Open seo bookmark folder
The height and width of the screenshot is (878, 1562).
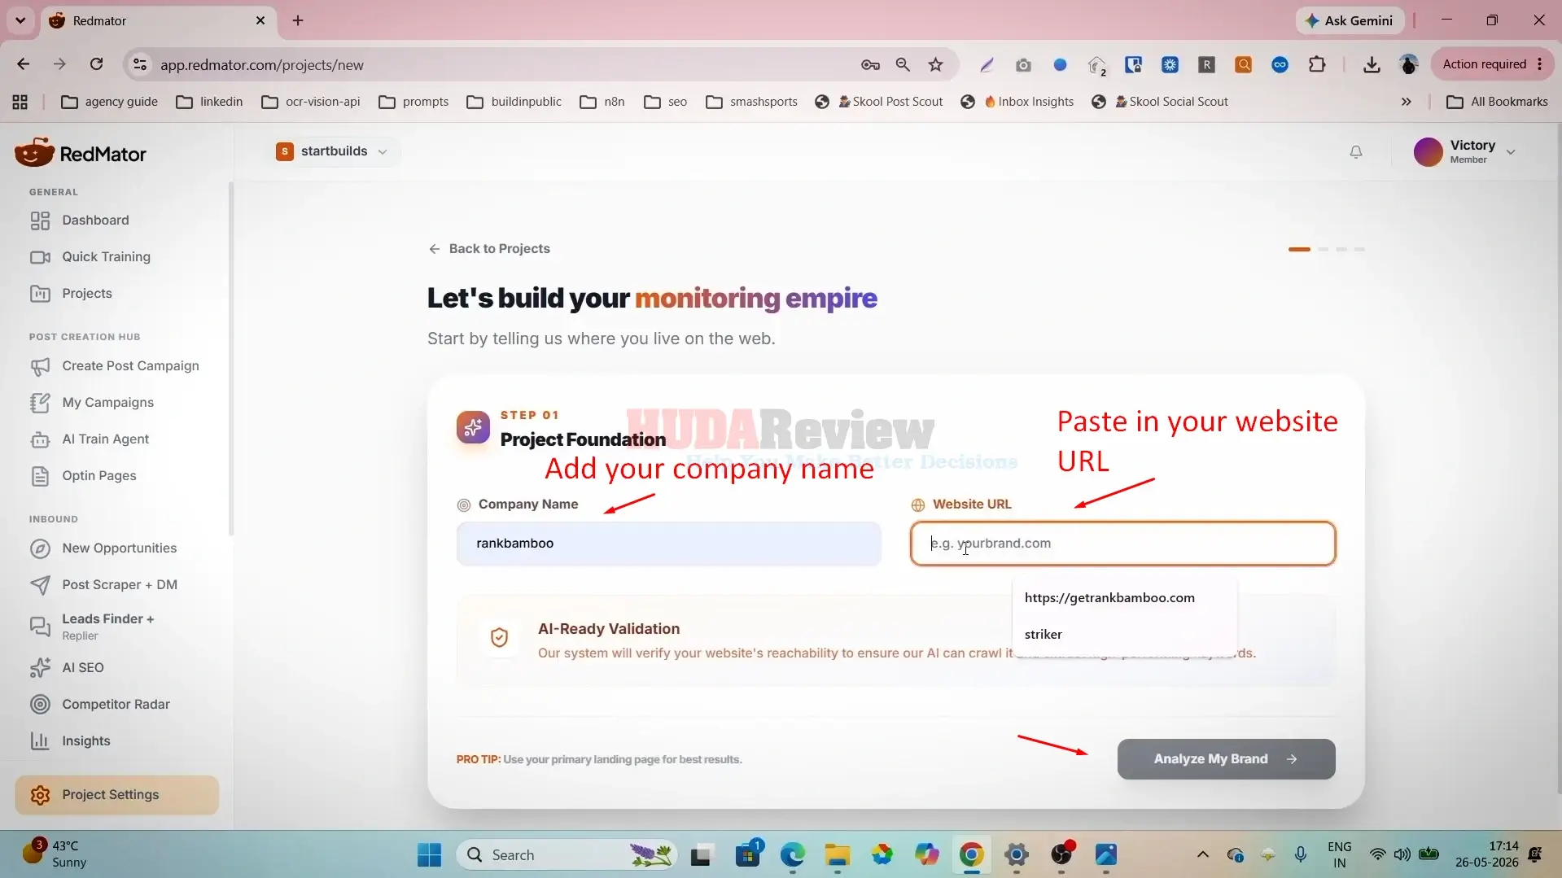(665, 102)
